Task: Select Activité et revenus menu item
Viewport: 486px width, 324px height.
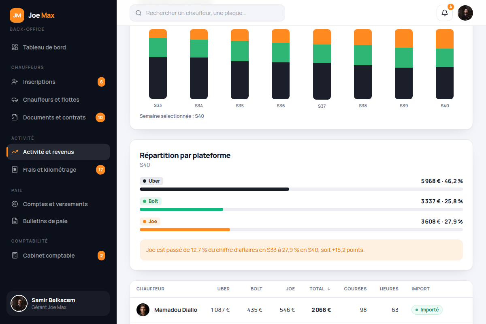Action: 58,152
